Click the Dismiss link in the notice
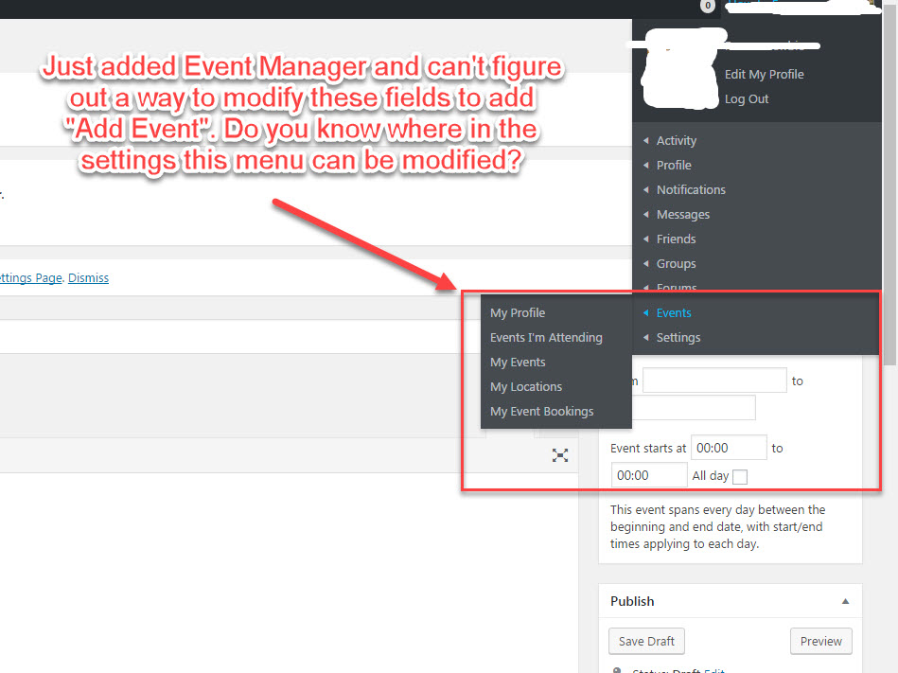The width and height of the screenshot is (898, 673). coord(88,278)
